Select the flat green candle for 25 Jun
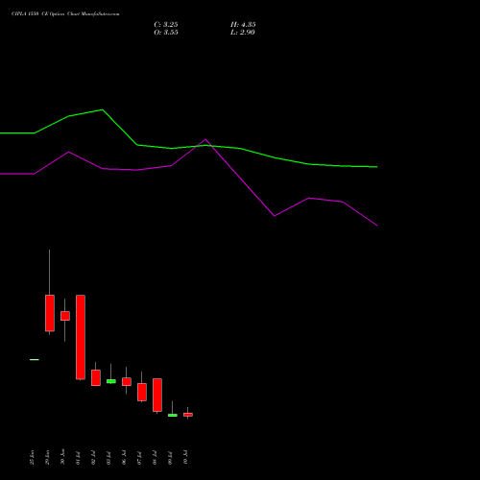480x480 pixels. tap(35, 360)
